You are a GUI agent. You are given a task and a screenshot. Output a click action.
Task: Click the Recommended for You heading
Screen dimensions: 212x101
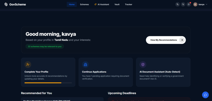pyautogui.click(x=37, y=93)
